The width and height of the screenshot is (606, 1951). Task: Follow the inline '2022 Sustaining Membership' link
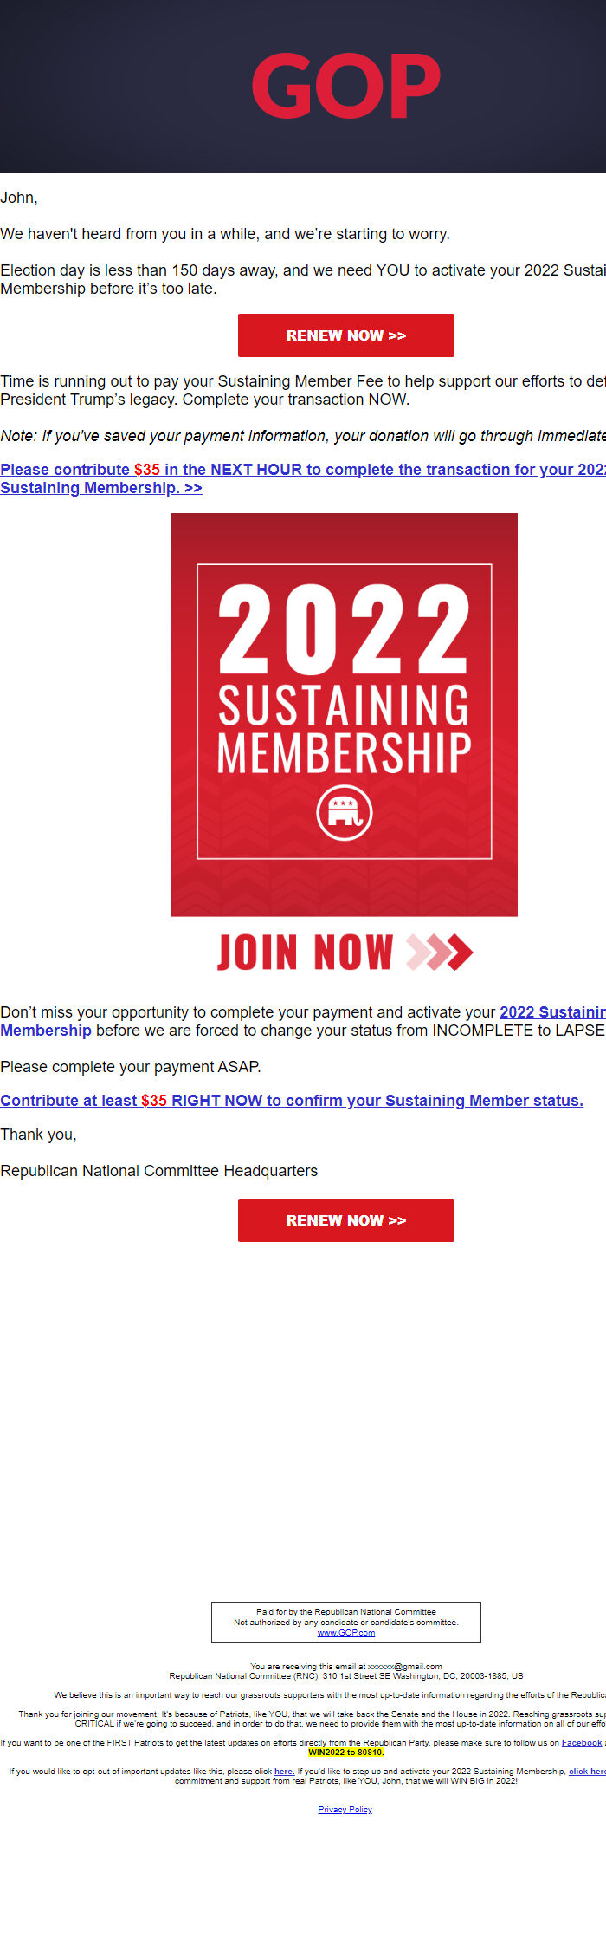tap(551, 1012)
